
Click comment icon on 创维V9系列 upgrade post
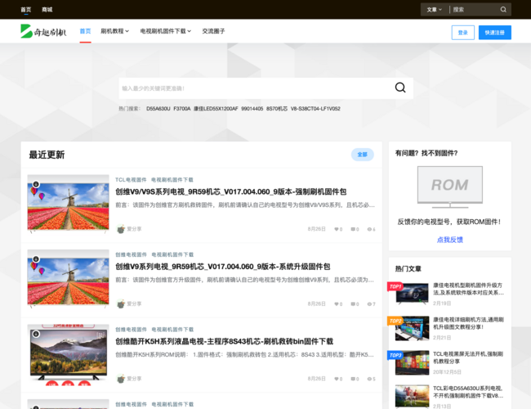coord(353,304)
